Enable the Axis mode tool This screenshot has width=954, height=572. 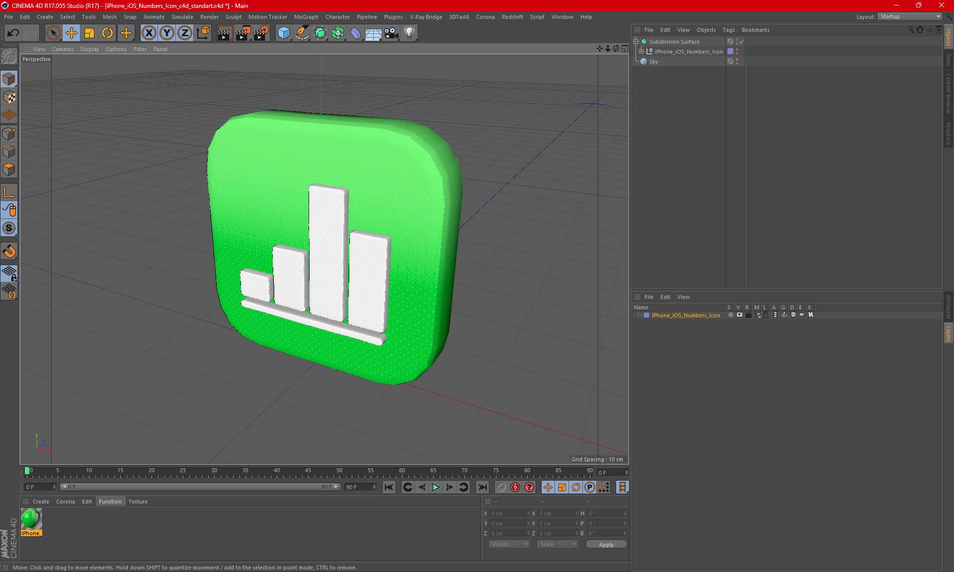click(x=9, y=192)
